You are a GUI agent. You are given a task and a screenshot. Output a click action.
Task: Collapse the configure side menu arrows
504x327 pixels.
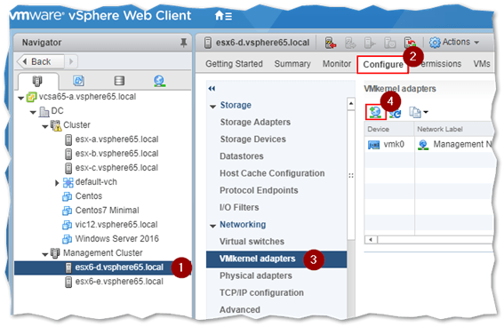click(x=212, y=88)
